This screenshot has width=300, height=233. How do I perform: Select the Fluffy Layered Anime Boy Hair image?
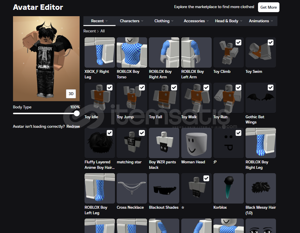point(100,143)
